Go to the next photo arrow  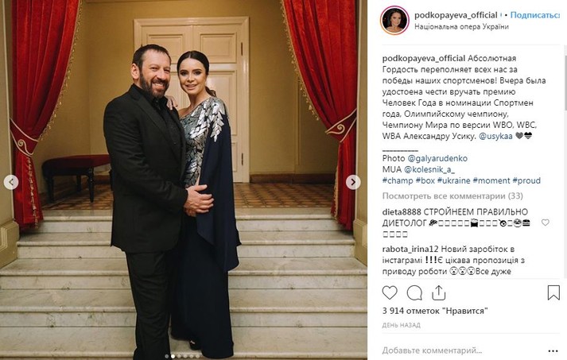coord(353,182)
